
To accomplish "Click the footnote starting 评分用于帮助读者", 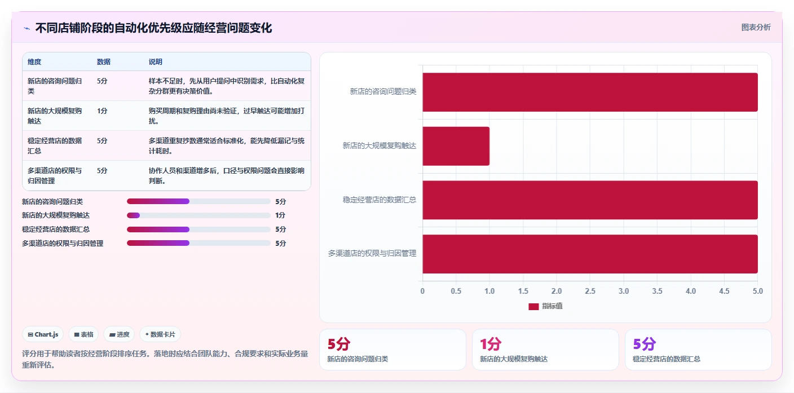I will pyautogui.click(x=165, y=359).
